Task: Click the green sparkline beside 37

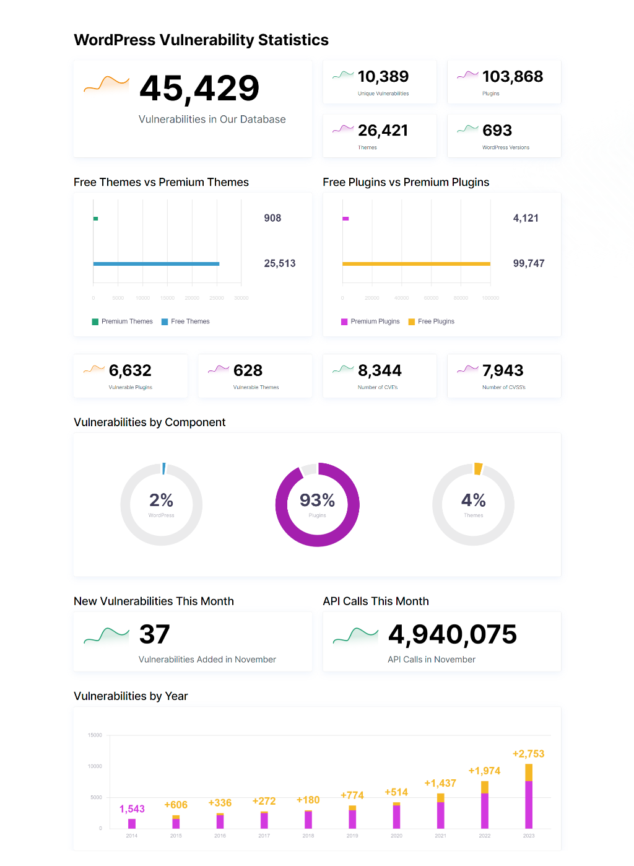Action: click(x=106, y=636)
